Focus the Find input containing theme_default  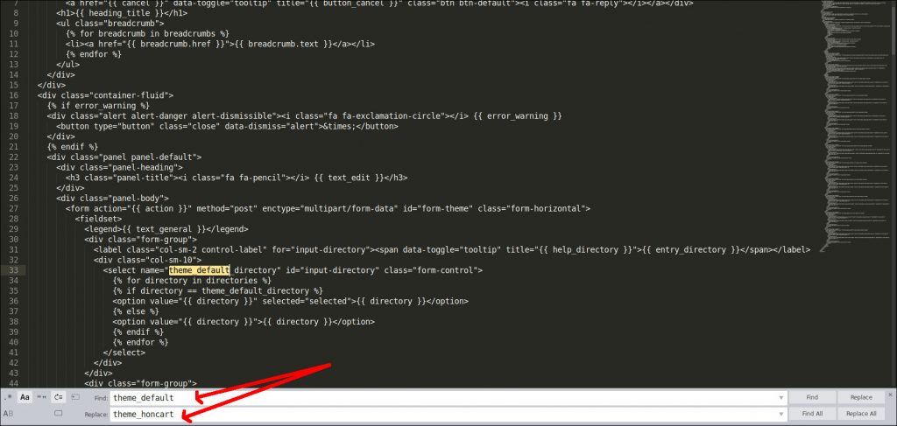click(x=438, y=398)
